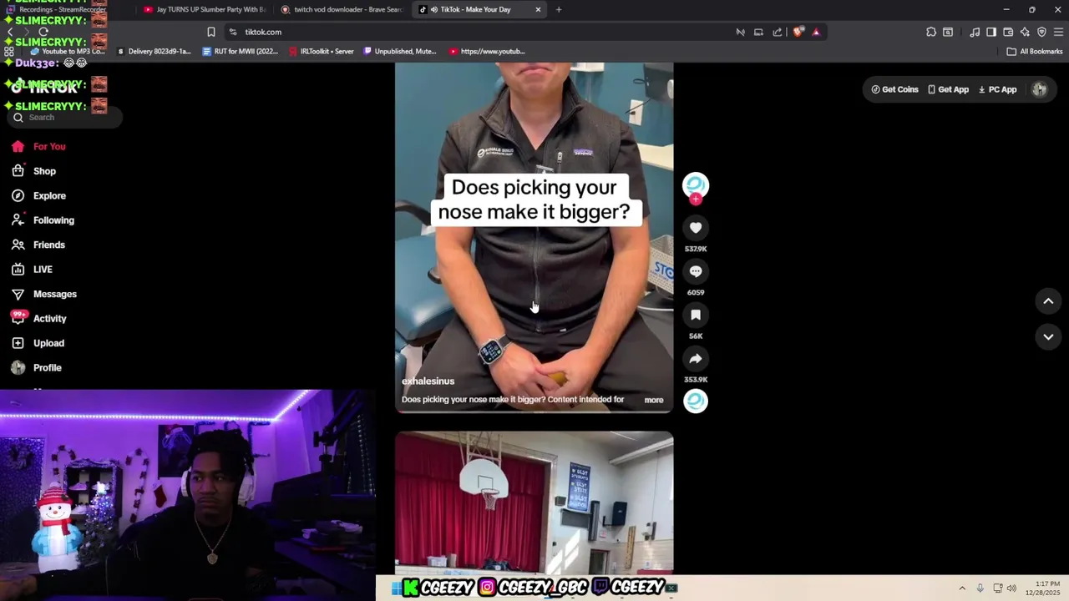Open the https://www.youtub... bookmark
1069x601 pixels.
point(487,51)
